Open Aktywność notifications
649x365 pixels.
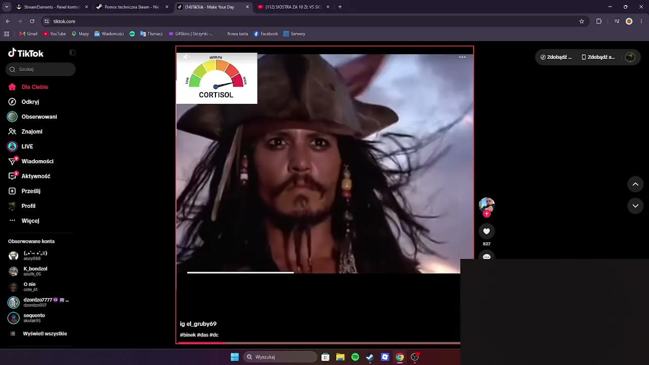(x=29, y=176)
